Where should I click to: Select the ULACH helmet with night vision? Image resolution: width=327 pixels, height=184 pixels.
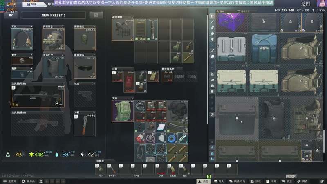pos(53,39)
